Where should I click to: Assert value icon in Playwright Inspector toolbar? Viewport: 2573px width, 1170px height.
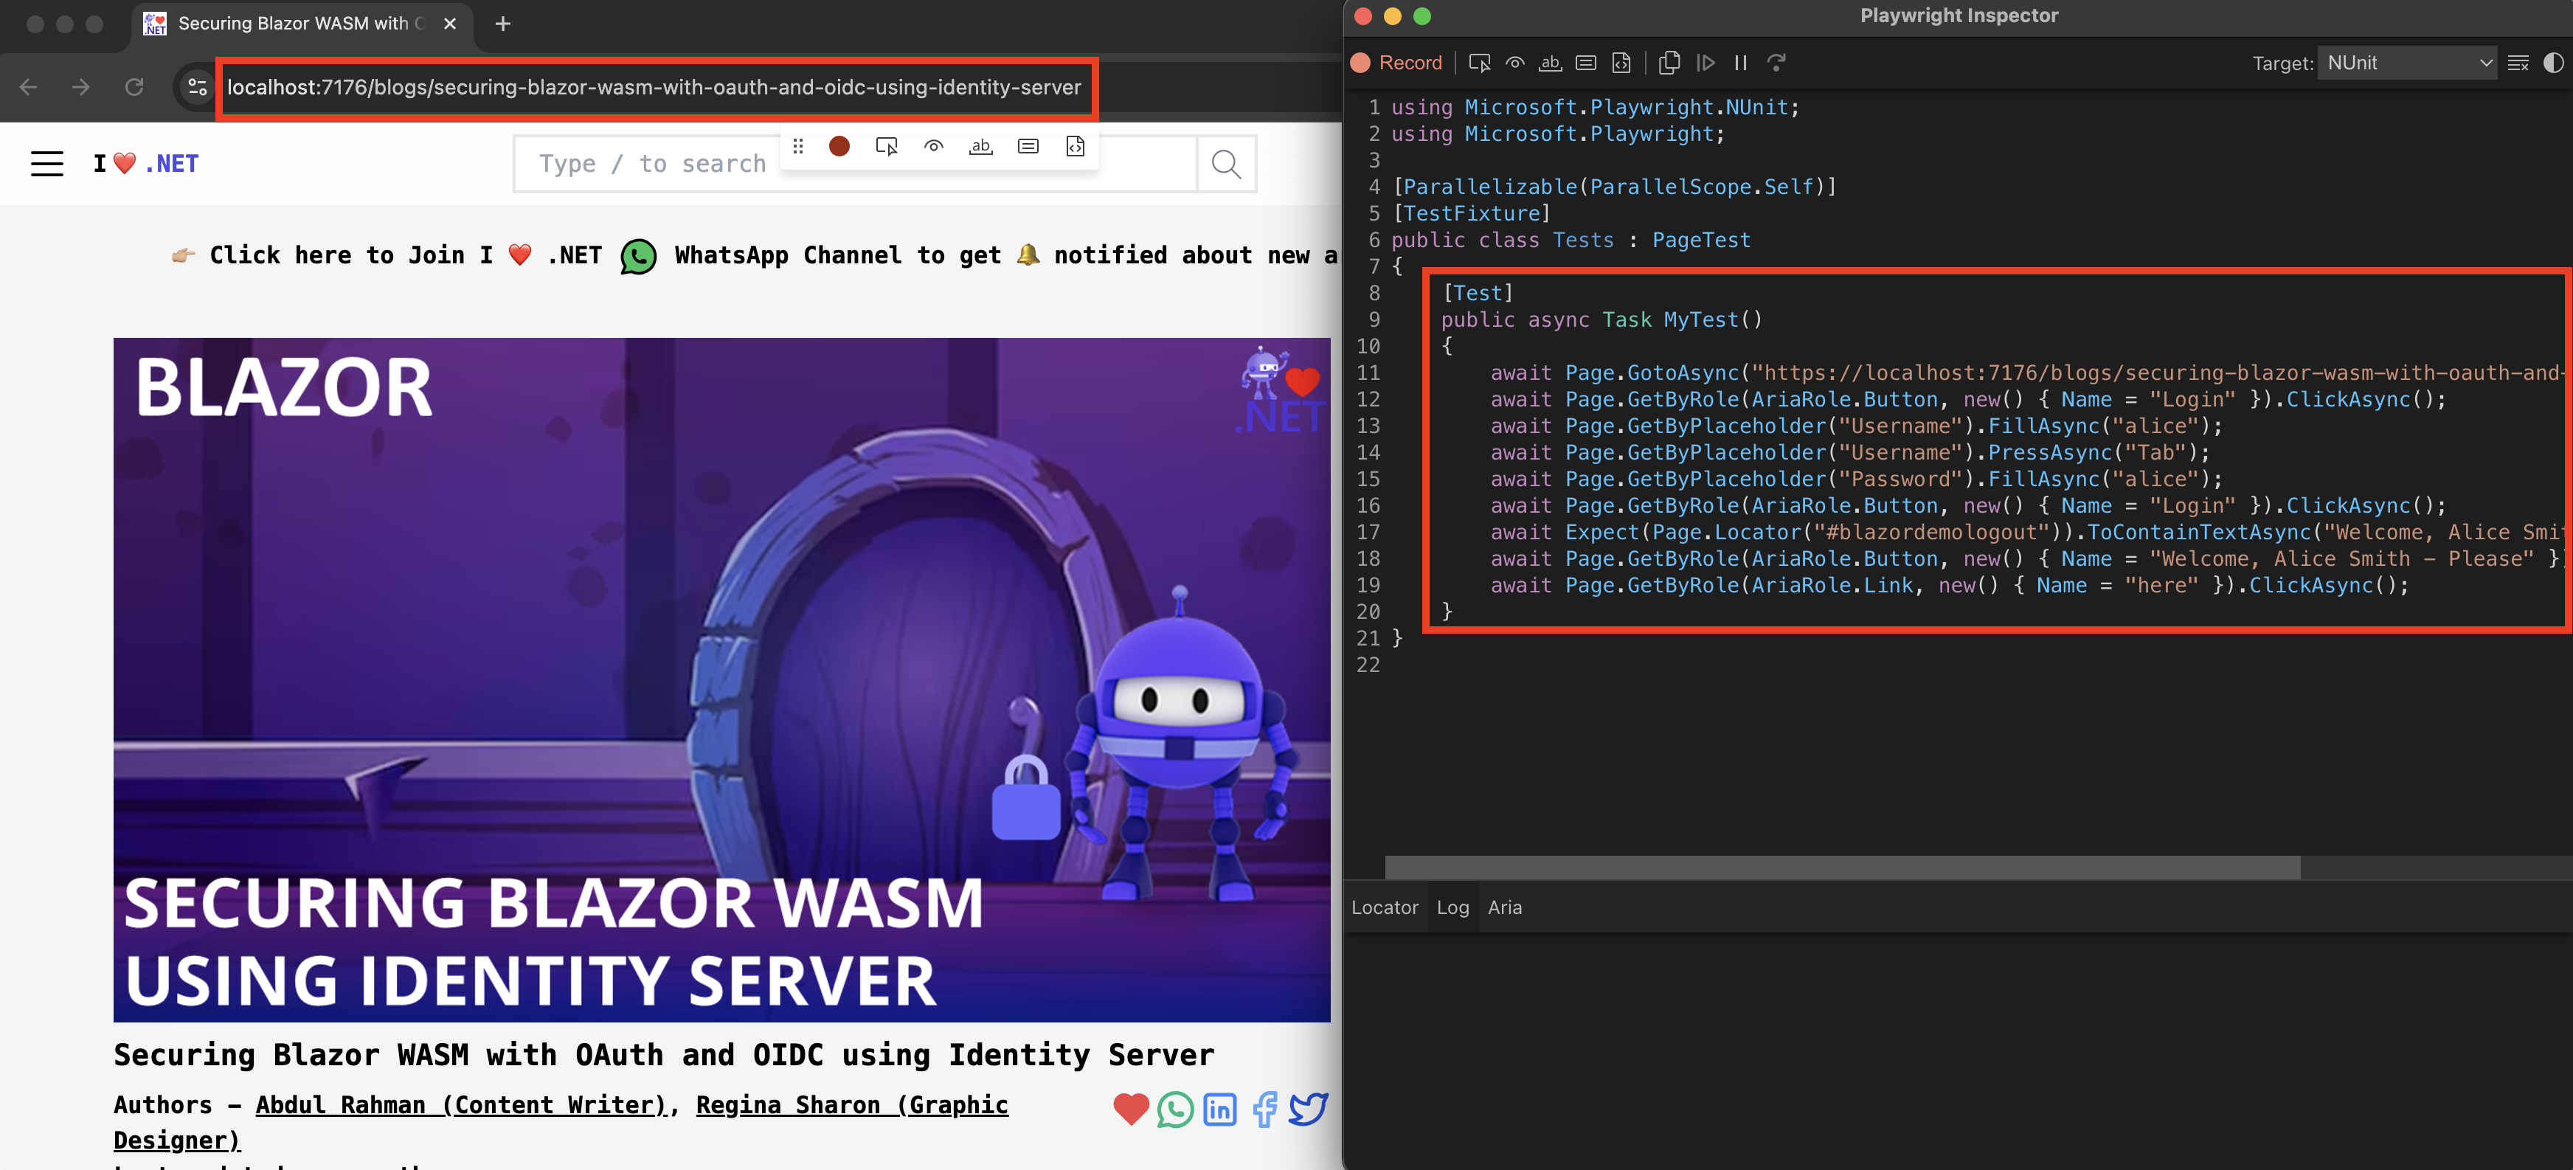1586,63
